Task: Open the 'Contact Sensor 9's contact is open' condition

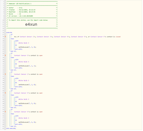Action: tap(28, 93)
